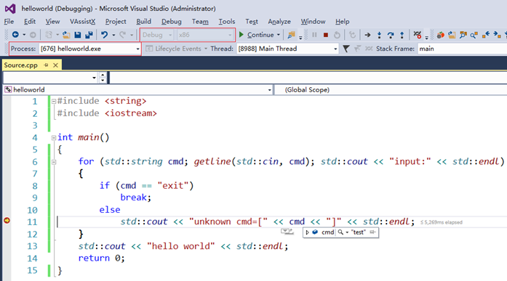Open the Debug configuration dropdown
Screen dimensions: 507x281
(170, 35)
